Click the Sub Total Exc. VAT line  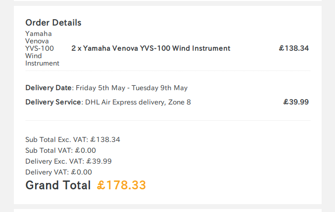point(73,140)
